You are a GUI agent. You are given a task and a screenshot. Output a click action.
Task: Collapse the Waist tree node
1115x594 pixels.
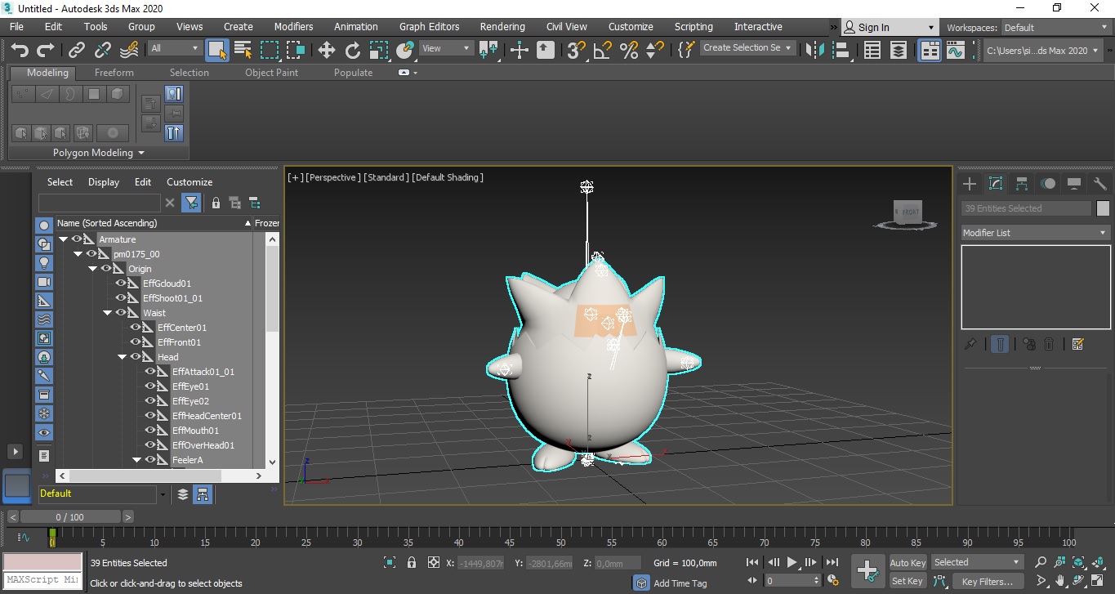pos(107,313)
